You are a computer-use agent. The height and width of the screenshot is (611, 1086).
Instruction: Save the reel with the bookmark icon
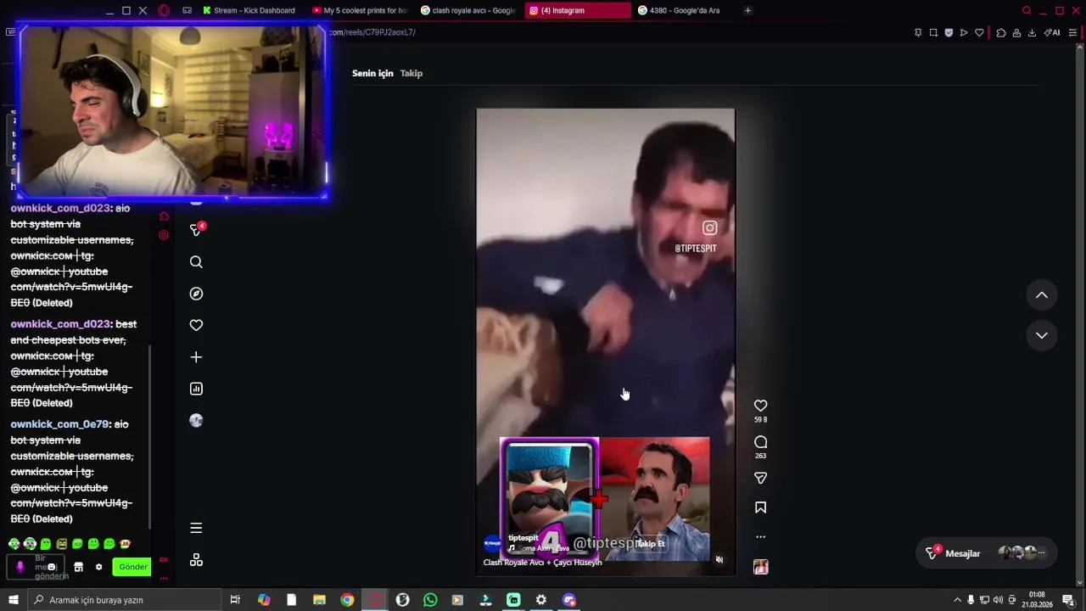click(760, 507)
